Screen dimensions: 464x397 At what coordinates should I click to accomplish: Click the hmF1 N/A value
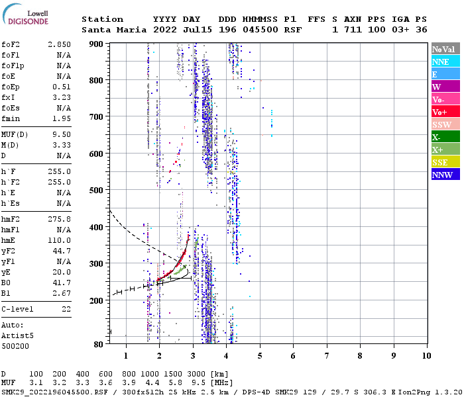tap(64, 230)
